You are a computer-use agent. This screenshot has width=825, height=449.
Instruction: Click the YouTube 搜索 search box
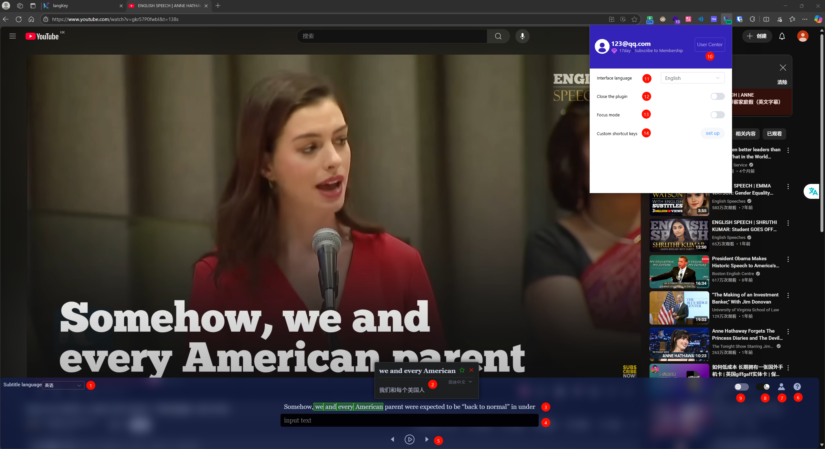pos(392,36)
